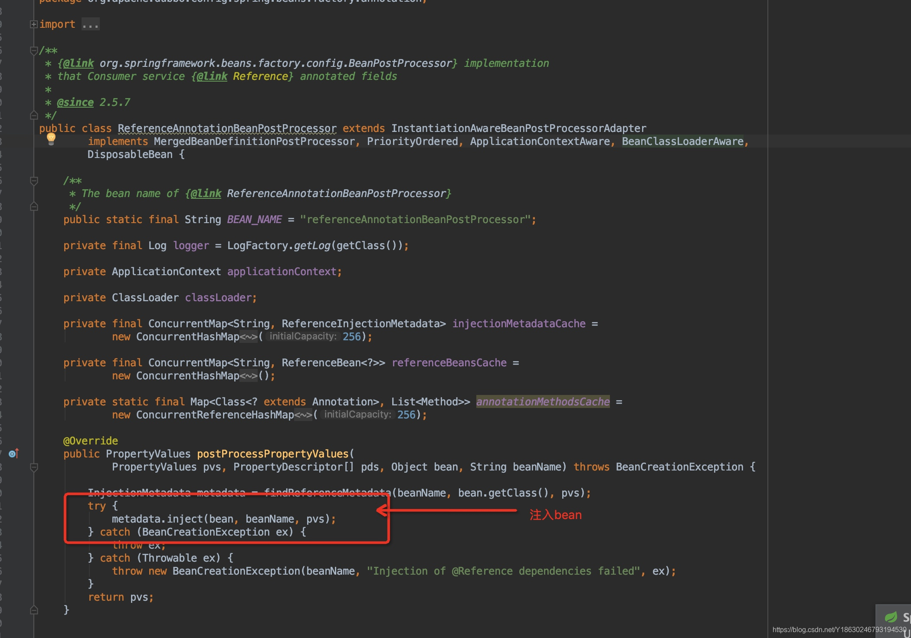The image size is (911, 638).
Task: Click the override gutter icon beside postProcessPropertyValues
Action: point(14,454)
